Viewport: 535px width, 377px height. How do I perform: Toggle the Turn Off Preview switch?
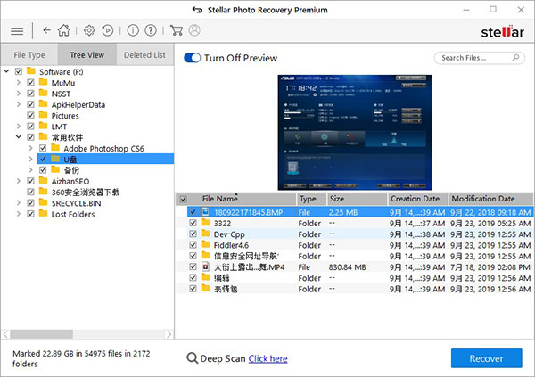point(192,58)
